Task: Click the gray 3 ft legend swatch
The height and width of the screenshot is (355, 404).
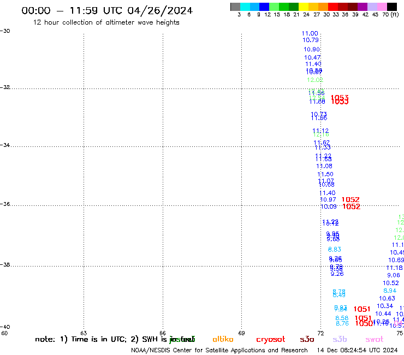Action: point(235,7)
